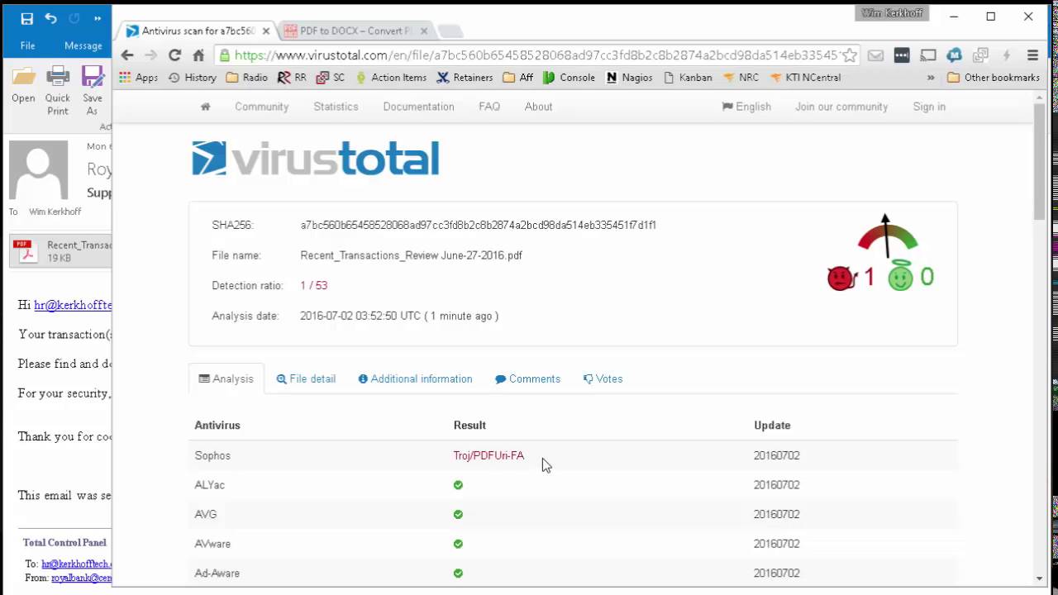Switch to the PDF to DOCX browser tab
Screen dimensions: 1058x595
(355, 31)
